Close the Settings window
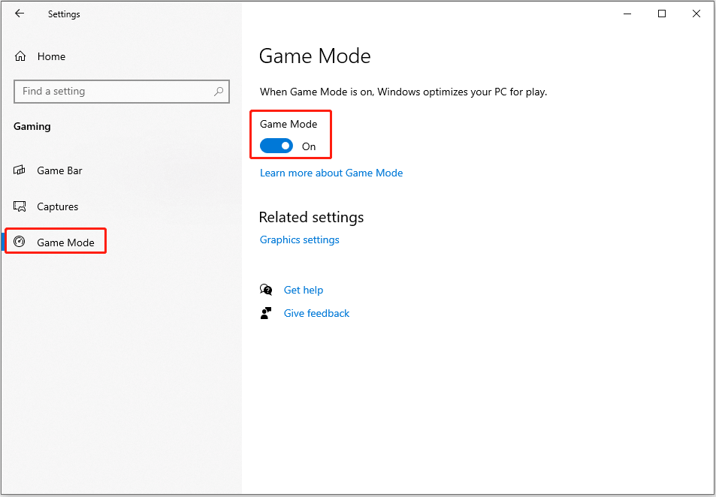716x497 pixels. click(x=696, y=14)
